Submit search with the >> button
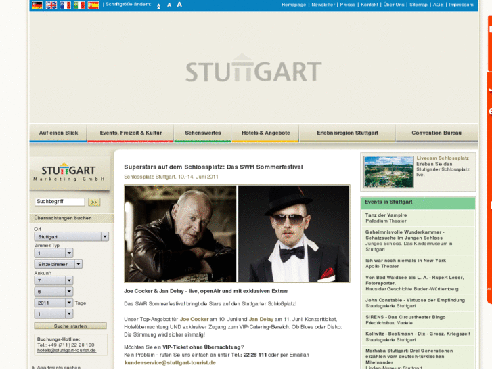The image size is (492, 369). coord(94,202)
